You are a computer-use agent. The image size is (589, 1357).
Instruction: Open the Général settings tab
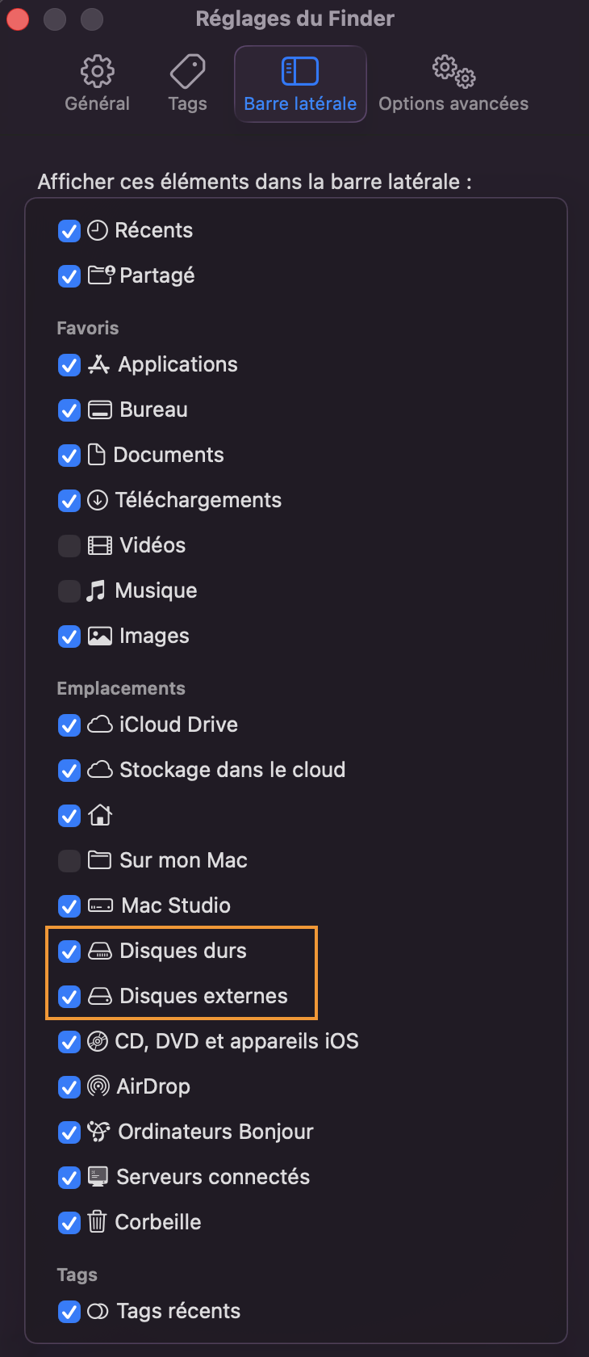coord(97,84)
